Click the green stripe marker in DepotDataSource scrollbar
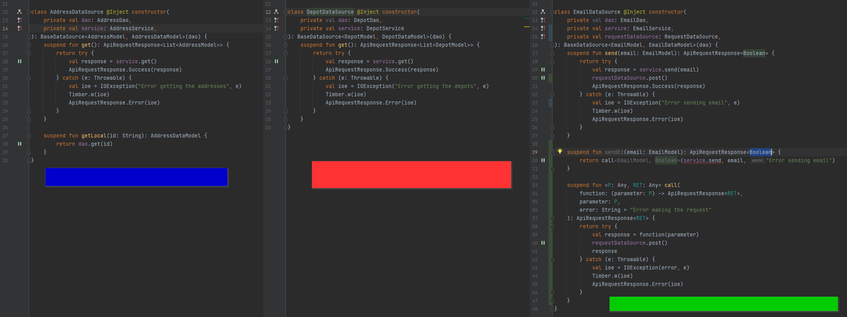The height and width of the screenshot is (317, 847). (527, 18)
